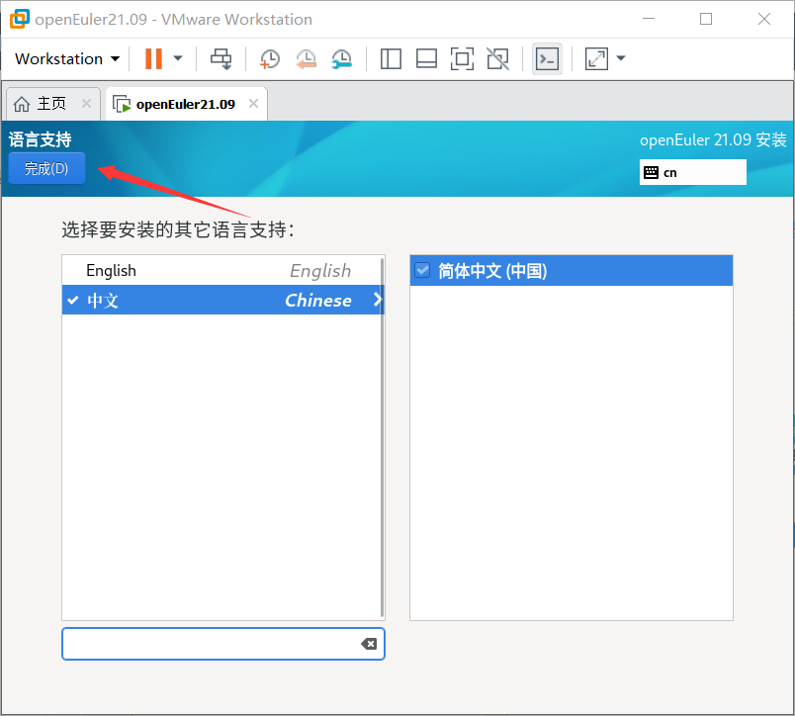The width and height of the screenshot is (795, 716).
Task: Switch to the 主页 tab
Action: tap(51, 104)
